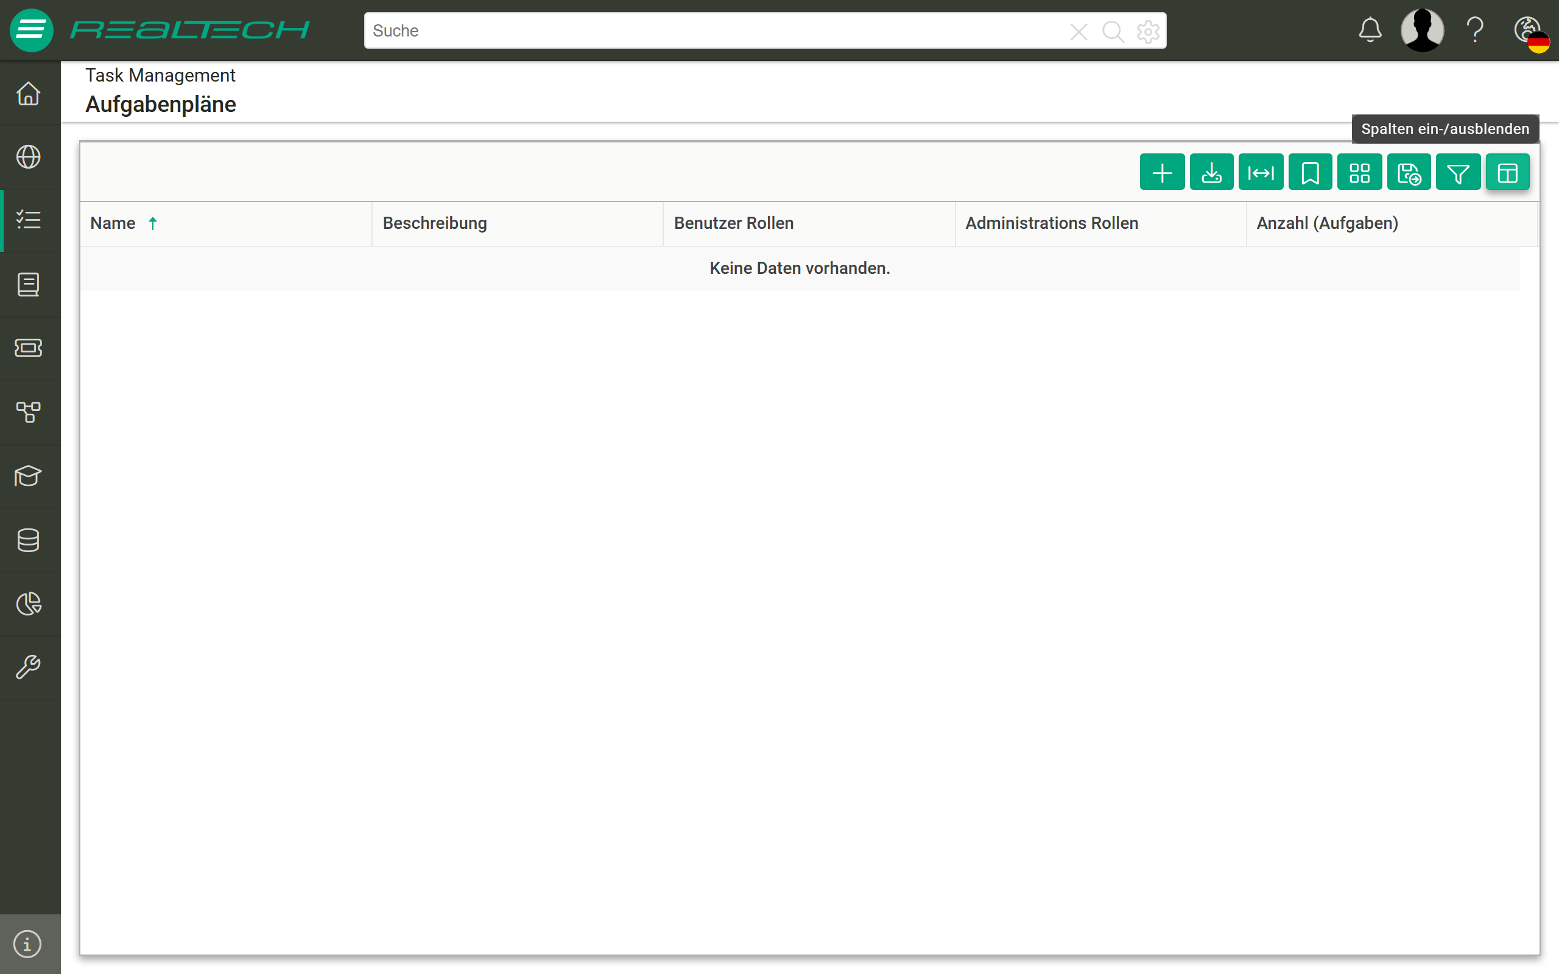Open the database sidebar icon
The image size is (1559, 974).
pyautogui.click(x=29, y=540)
